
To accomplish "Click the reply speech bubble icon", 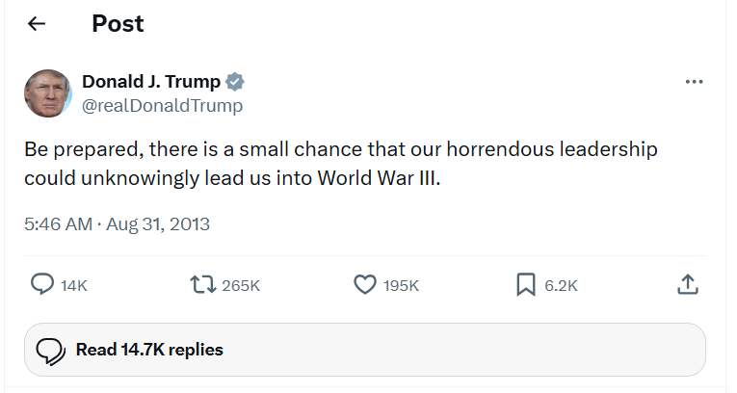I will 42,284.
